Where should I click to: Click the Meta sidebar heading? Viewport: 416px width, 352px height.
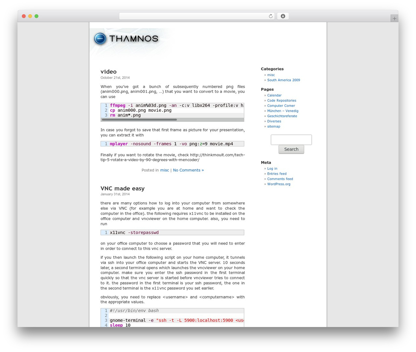(x=266, y=163)
